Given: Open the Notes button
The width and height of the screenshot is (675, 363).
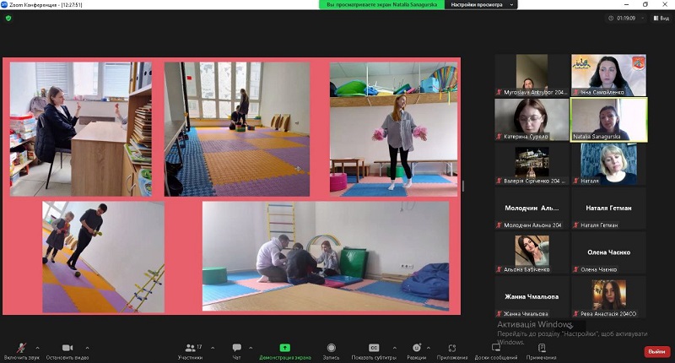Looking at the screenshot, I should point(541,349).
